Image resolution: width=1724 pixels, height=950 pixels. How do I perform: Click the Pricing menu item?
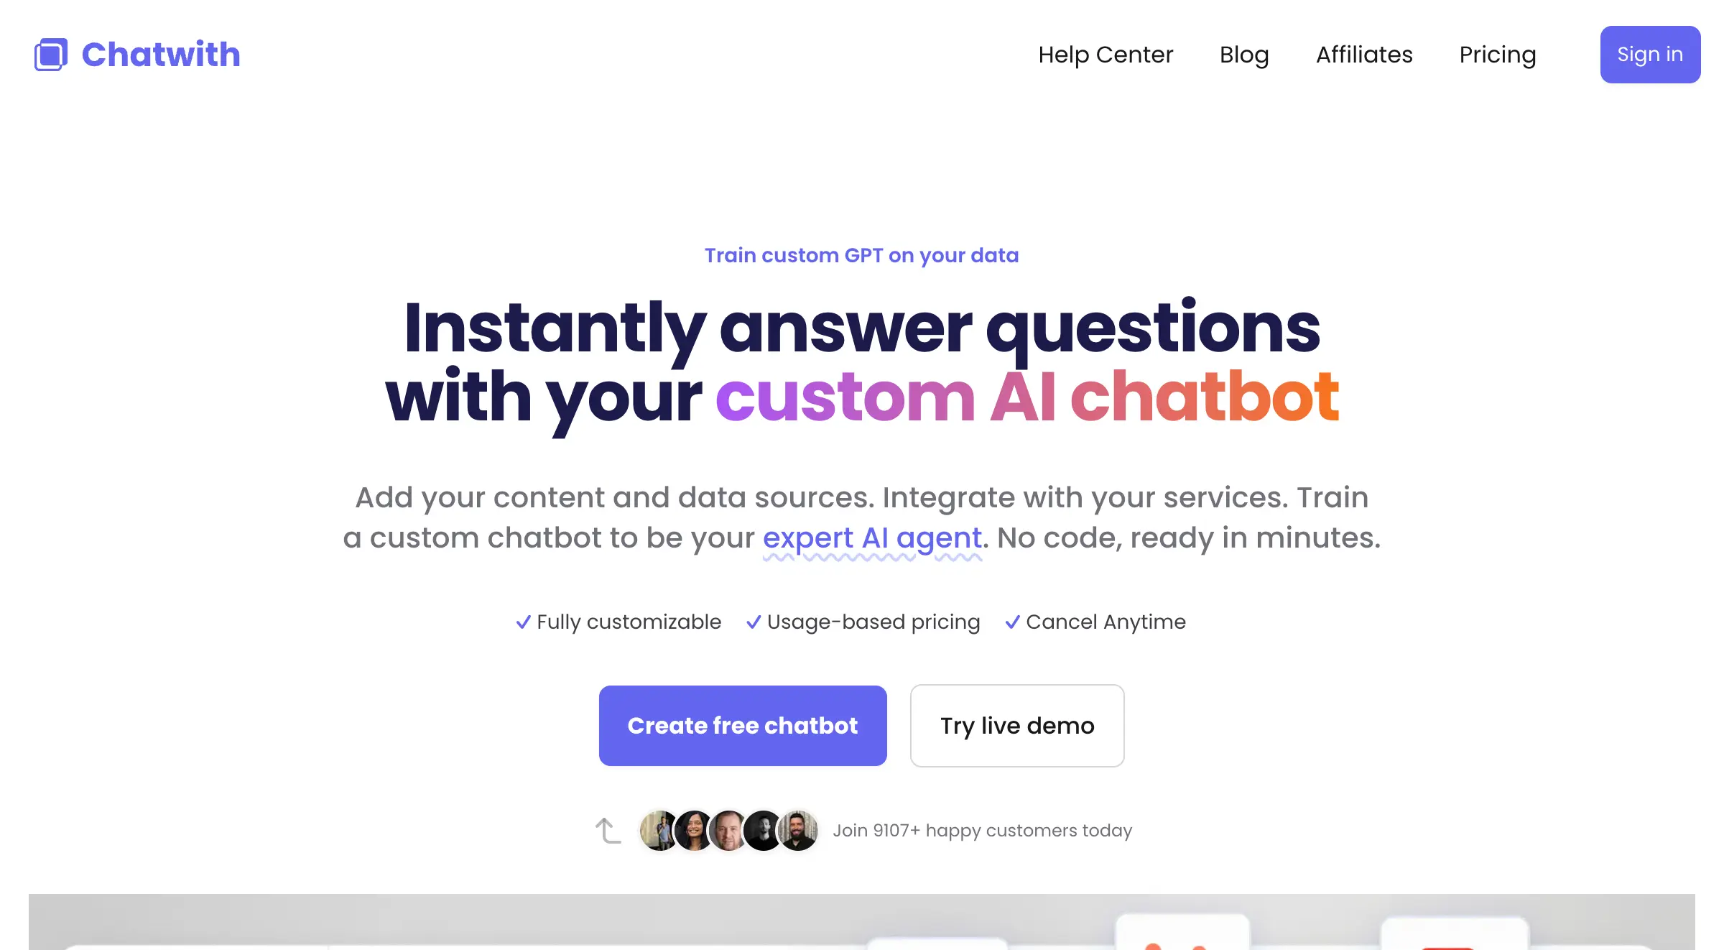click(x=1497, y=54)
